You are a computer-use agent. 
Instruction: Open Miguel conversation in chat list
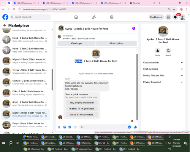point(25,61)
